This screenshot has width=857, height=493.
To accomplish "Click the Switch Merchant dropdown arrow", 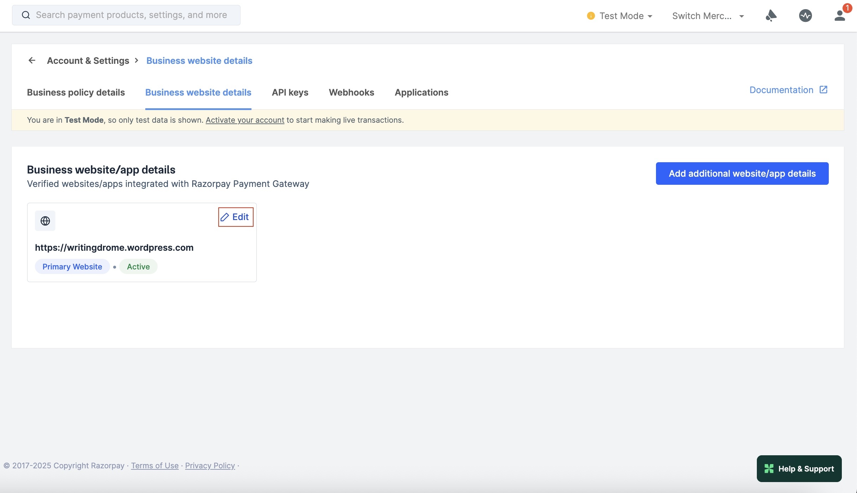I will (x=741, y=16).
